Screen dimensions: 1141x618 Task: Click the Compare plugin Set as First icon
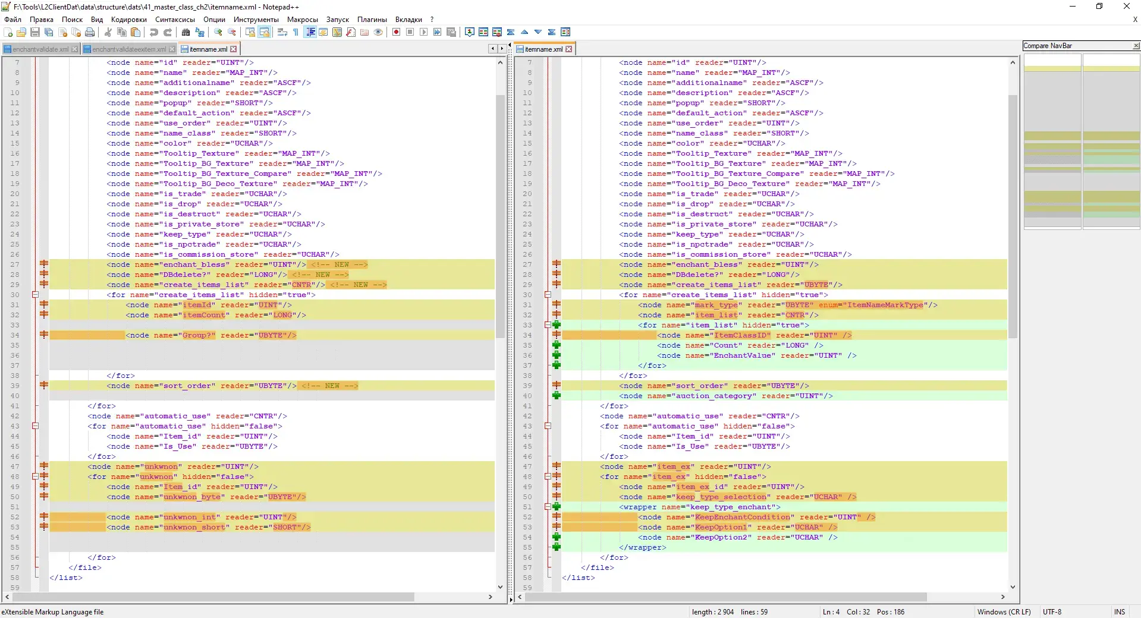tap(470, 32)
